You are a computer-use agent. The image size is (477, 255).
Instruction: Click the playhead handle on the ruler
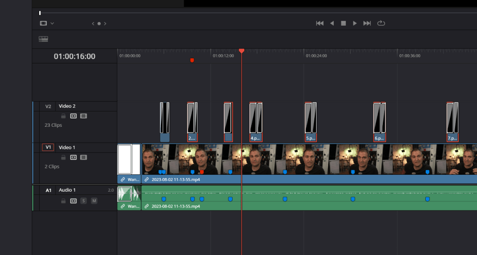[x=242, y=50]
